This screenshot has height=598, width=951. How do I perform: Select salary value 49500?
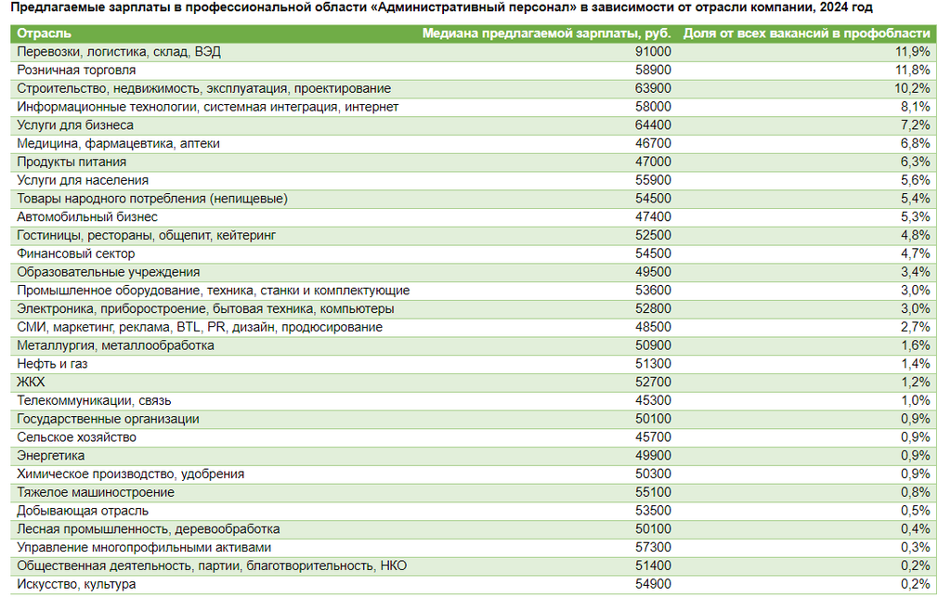653,272
